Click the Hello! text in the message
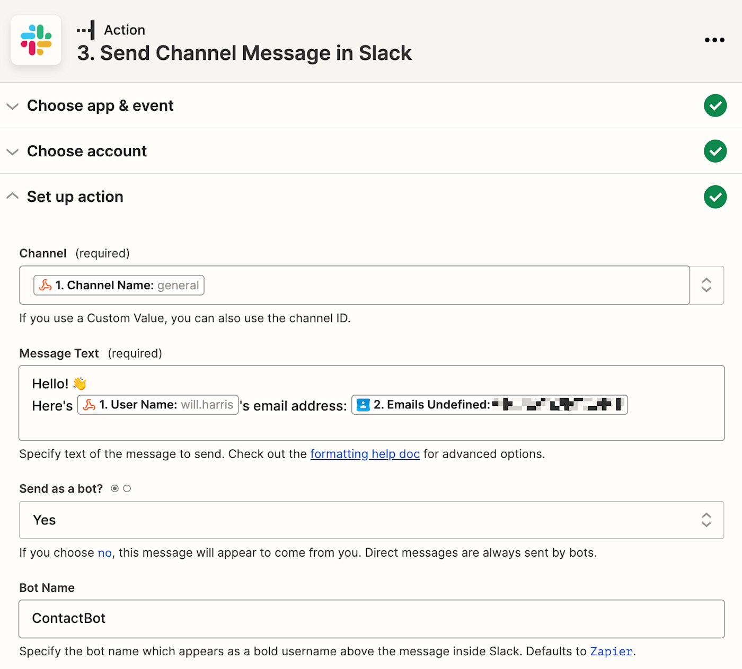 [50, 383]
